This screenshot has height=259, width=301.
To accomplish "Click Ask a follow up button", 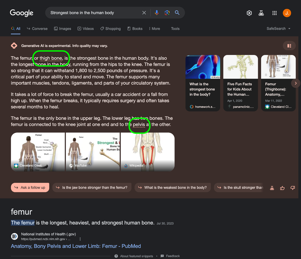I will point(30,187).
